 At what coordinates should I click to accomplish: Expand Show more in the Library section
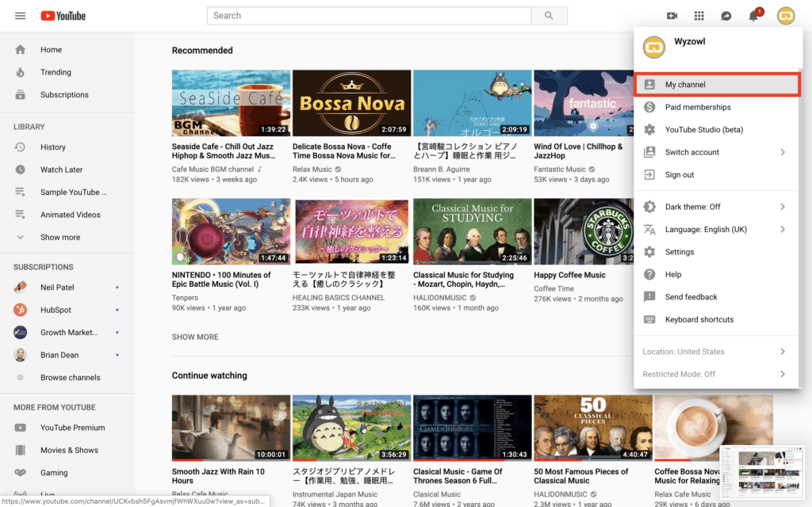[60, 238]
